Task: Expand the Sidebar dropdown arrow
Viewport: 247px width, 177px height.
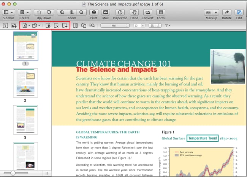Action: (12, 13)
